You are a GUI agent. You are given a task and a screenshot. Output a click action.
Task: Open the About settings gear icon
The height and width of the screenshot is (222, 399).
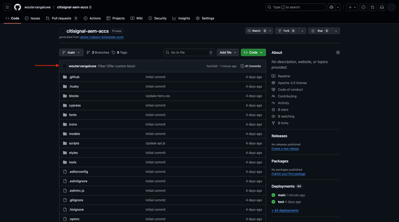[x=338, y=53]
